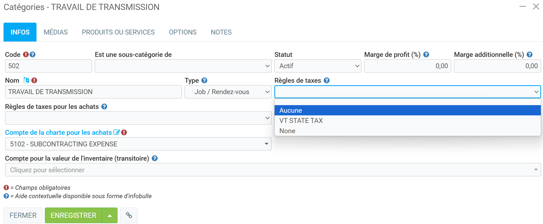Click help icon next to Type label
The width and height of the screenshot is (543, 224).
(x=204, y=80)
